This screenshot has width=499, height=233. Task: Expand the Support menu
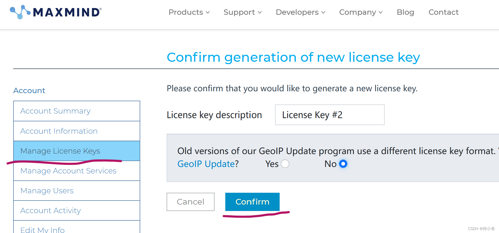click(x=243, y=12)
